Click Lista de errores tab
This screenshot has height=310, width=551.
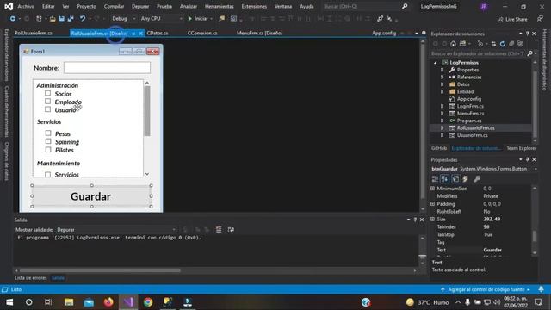pyautogui.click(x=31, y=278)
